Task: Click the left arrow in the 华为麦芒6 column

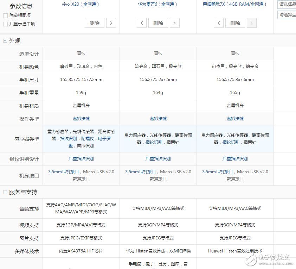Action: pos(141,23)
